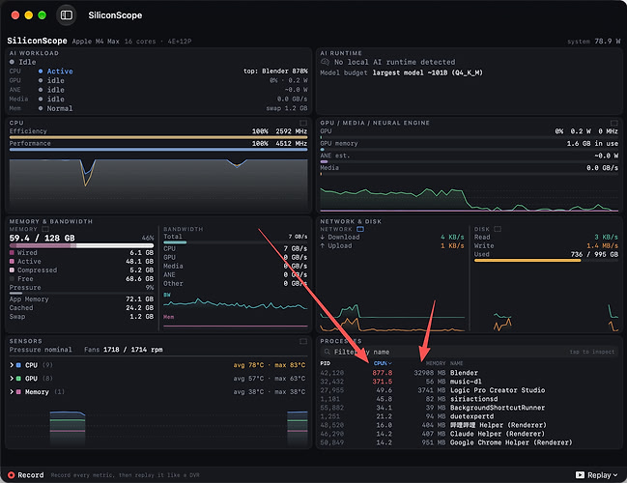Click the Memory section expand icon
This screenshot has height=483, width=627.
[45, 229]
